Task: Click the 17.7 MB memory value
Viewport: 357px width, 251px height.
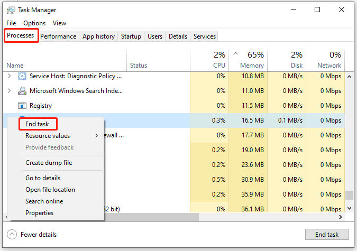Action: pos(252,135)
